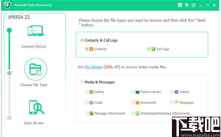The width and height of the screenshot is (221, 137).
Task: Click the WhatsApp icon
Action: (x=137, y=113)
